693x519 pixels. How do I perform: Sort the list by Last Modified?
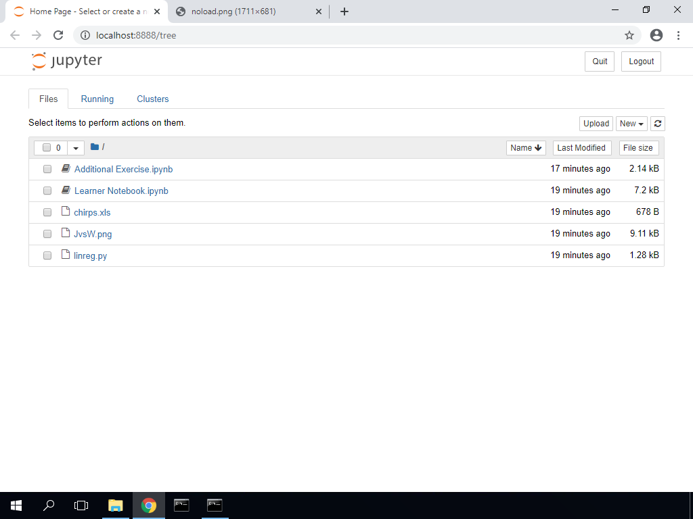coord(582,148)
